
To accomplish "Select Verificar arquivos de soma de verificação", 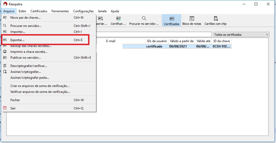I will [x=49, y=92].
